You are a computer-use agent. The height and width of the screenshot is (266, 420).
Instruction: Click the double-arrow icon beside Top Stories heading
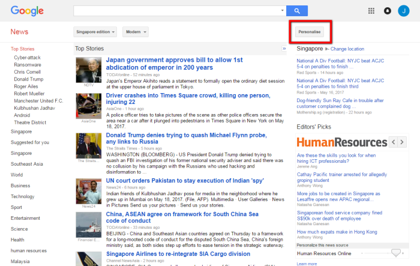pyautogui.click(x=284, y=49)
